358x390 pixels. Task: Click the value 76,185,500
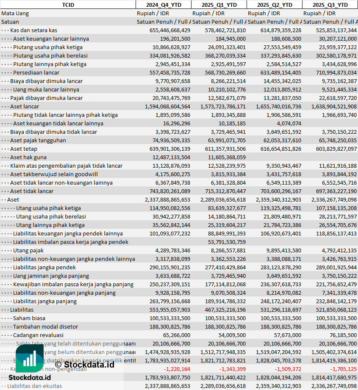point(343,335)
